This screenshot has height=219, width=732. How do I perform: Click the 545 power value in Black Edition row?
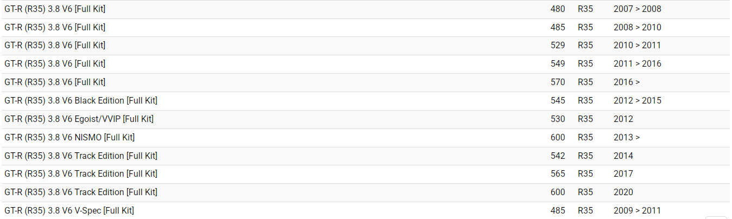(557, 101)
